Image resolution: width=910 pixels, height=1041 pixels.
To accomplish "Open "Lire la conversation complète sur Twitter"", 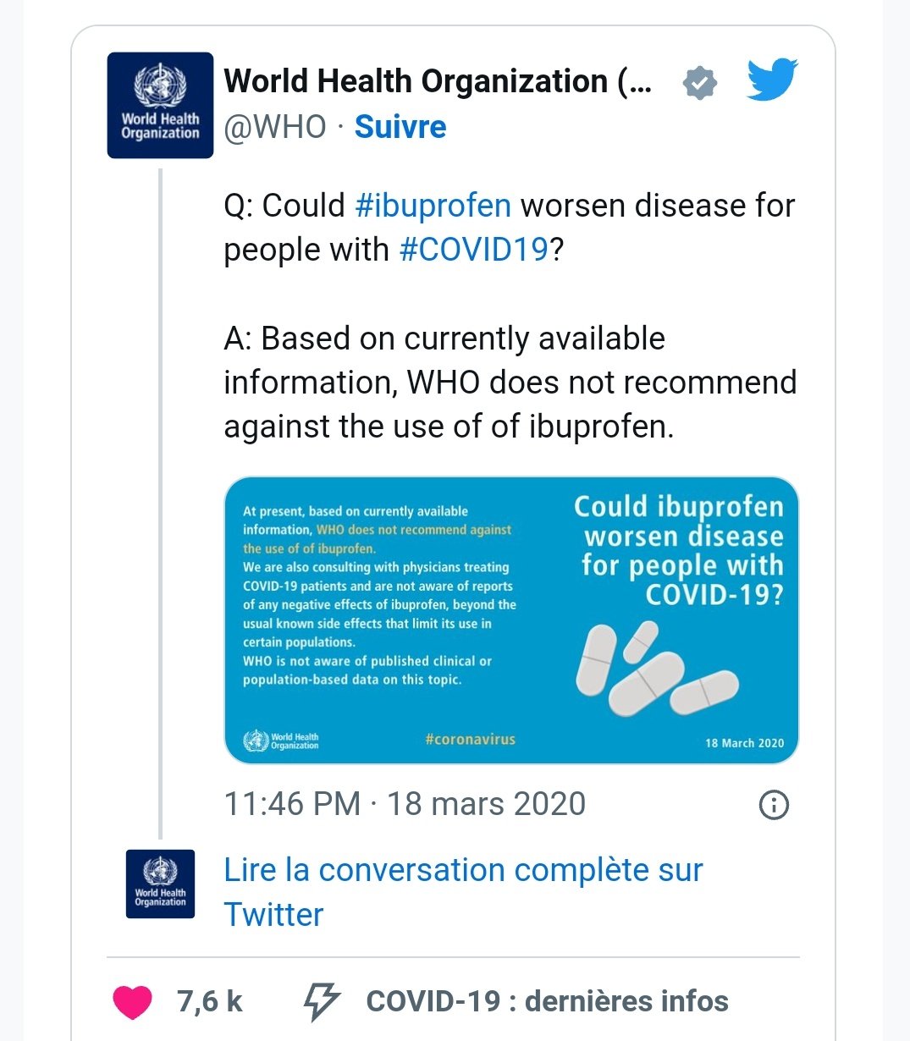I will (462, 892).
